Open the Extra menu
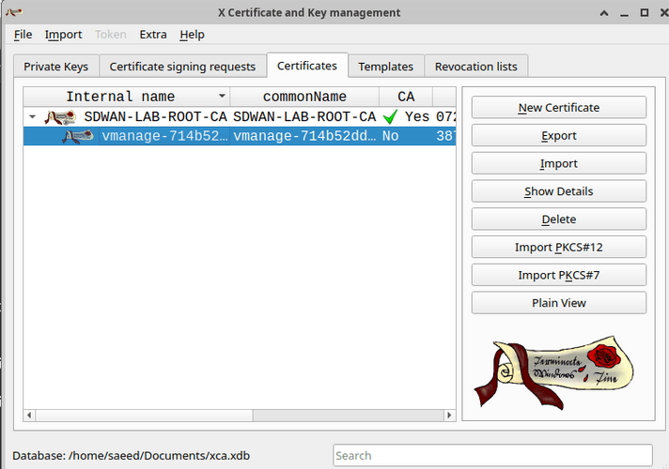Image resolution: width=669 pixels, height=469 pixels. tap(153, 35)
